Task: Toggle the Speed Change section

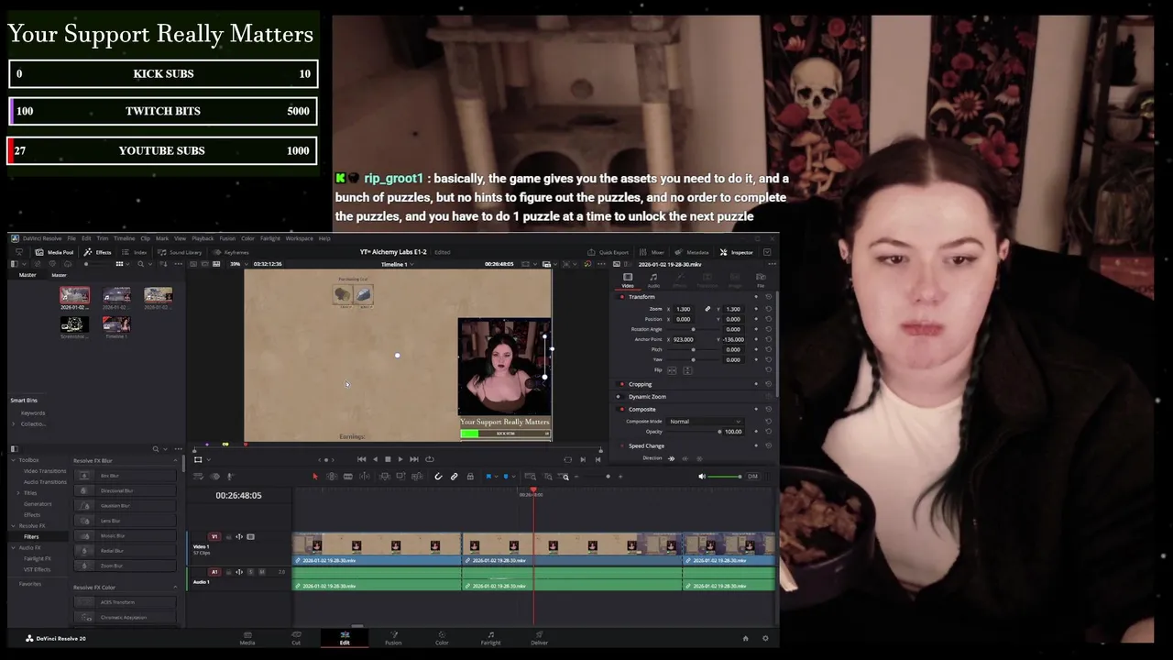Action: pos(622,445)
